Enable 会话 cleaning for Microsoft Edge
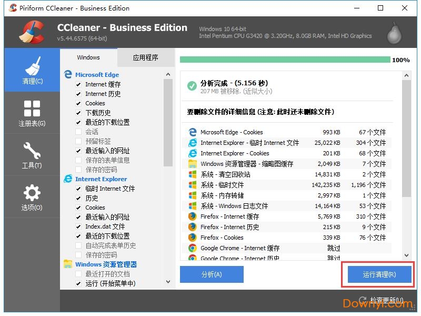 [79, 132]
